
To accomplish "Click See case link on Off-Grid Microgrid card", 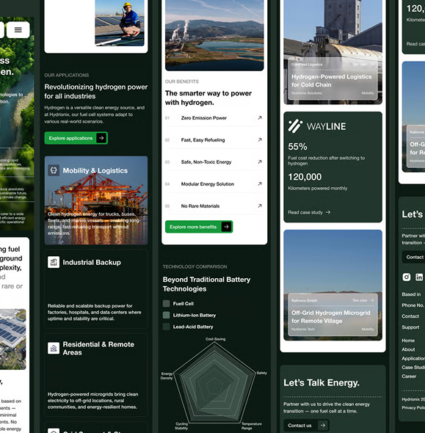I will coord(363,300).
